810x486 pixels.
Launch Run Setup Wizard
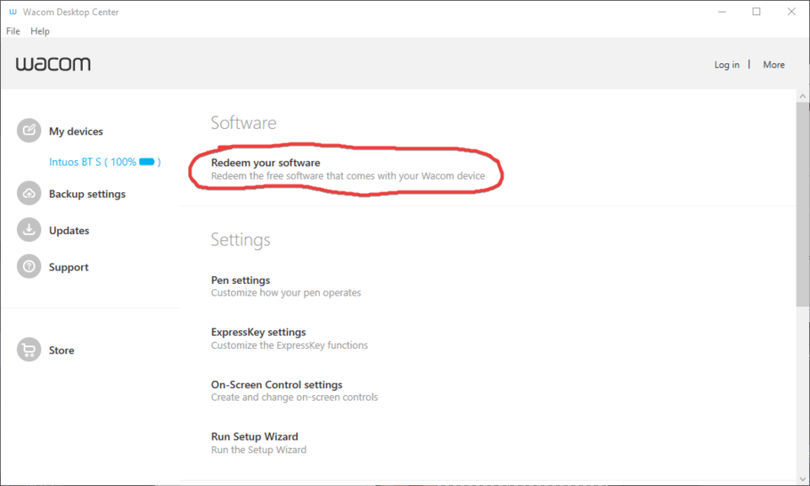[x=254, y=437]
